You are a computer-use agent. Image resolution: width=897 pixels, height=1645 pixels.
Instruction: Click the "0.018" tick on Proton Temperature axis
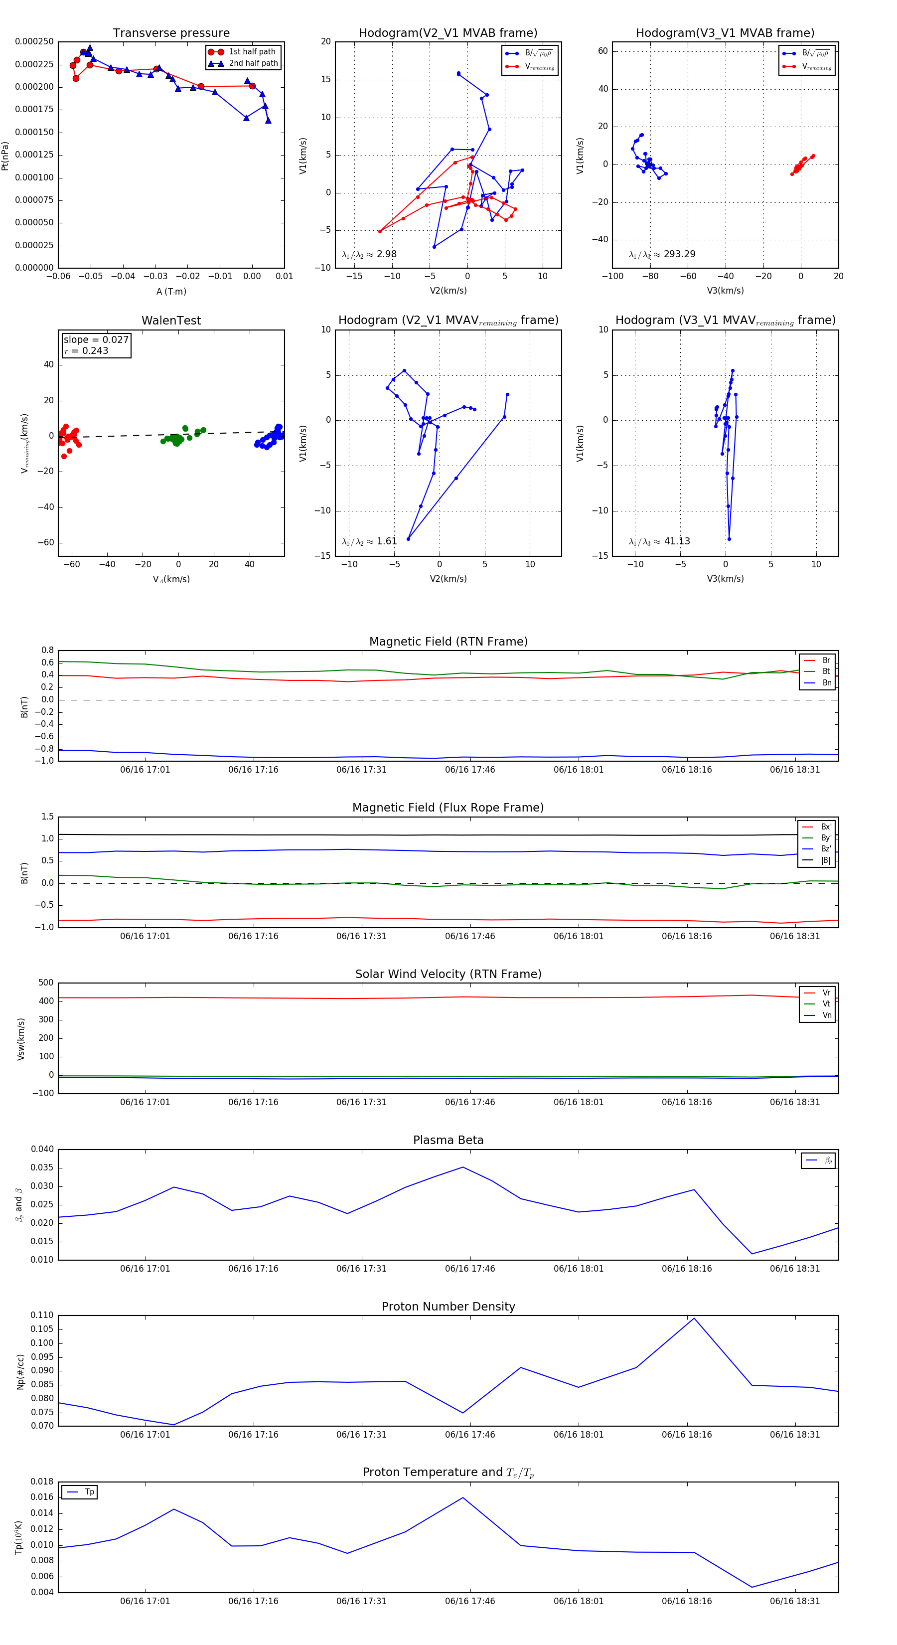tap(42, 1481)
